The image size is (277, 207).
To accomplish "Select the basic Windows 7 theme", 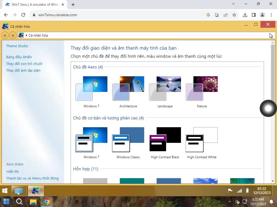I will click(91, 143).
